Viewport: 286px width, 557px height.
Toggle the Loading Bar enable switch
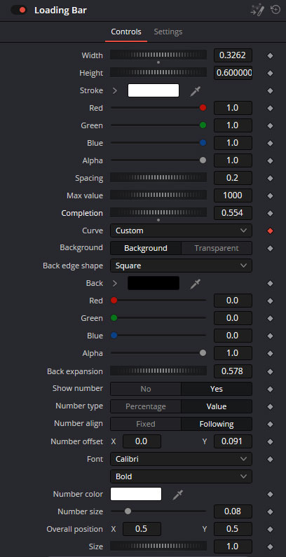click(x=19, y=11)
